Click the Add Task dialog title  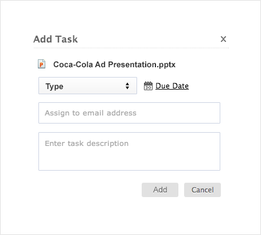56,39
